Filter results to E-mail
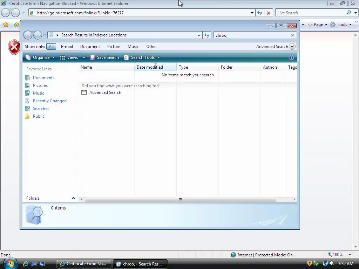This screenshot has width=359, height=269. tap(67, 47)
